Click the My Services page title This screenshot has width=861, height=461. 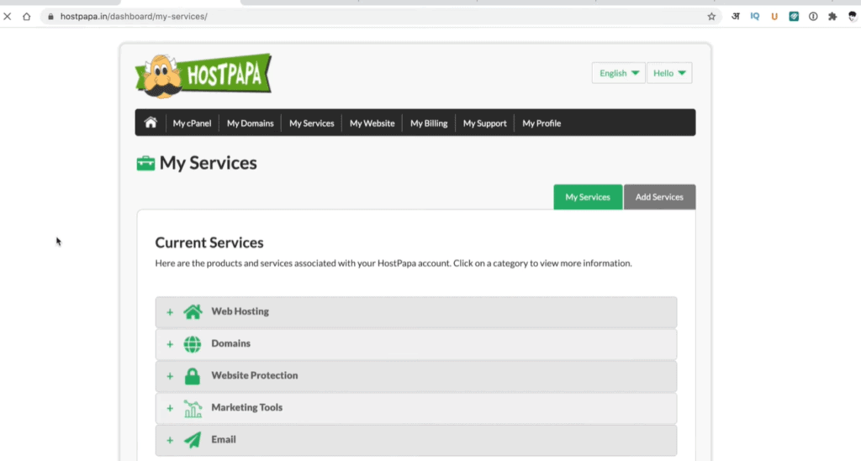pos(209,164)
